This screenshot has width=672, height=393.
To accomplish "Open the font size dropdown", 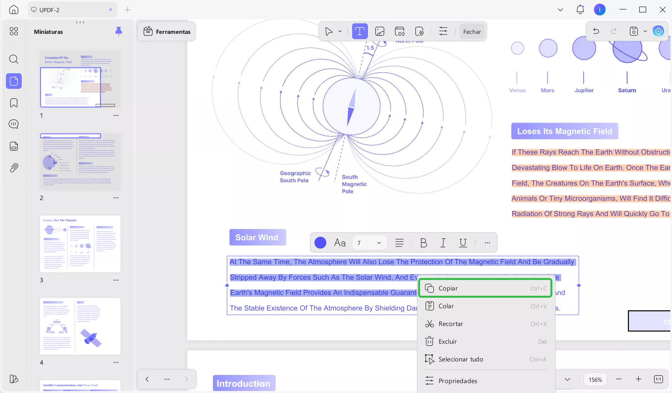I will [379, 243].
